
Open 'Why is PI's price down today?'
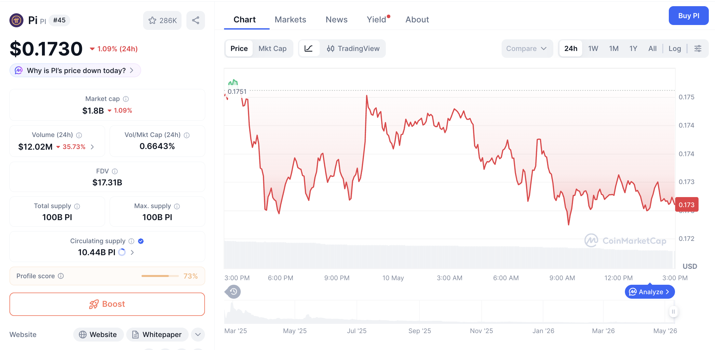tap(75, 70)
